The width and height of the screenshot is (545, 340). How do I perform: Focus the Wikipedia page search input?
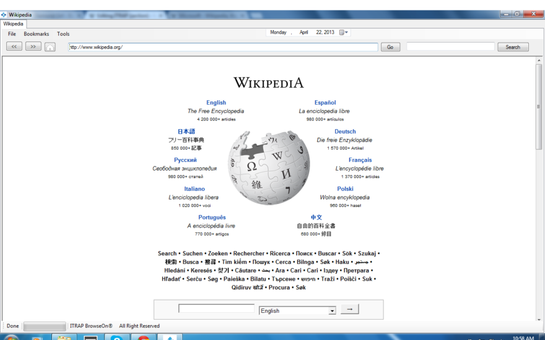(x=216, y=308)
